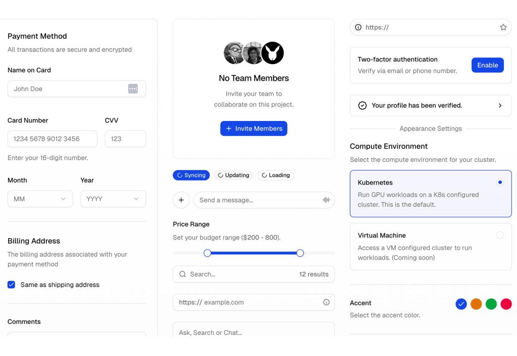Enable two-factor authentication
The width and height of the screenshot is (517, 356).
(487, 65)
